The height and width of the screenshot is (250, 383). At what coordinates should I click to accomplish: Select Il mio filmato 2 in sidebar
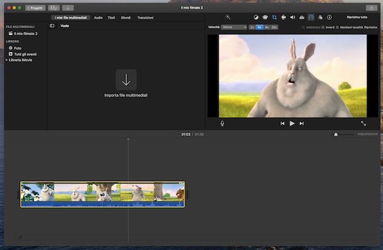pyautogui.click(x=26, y=33)
